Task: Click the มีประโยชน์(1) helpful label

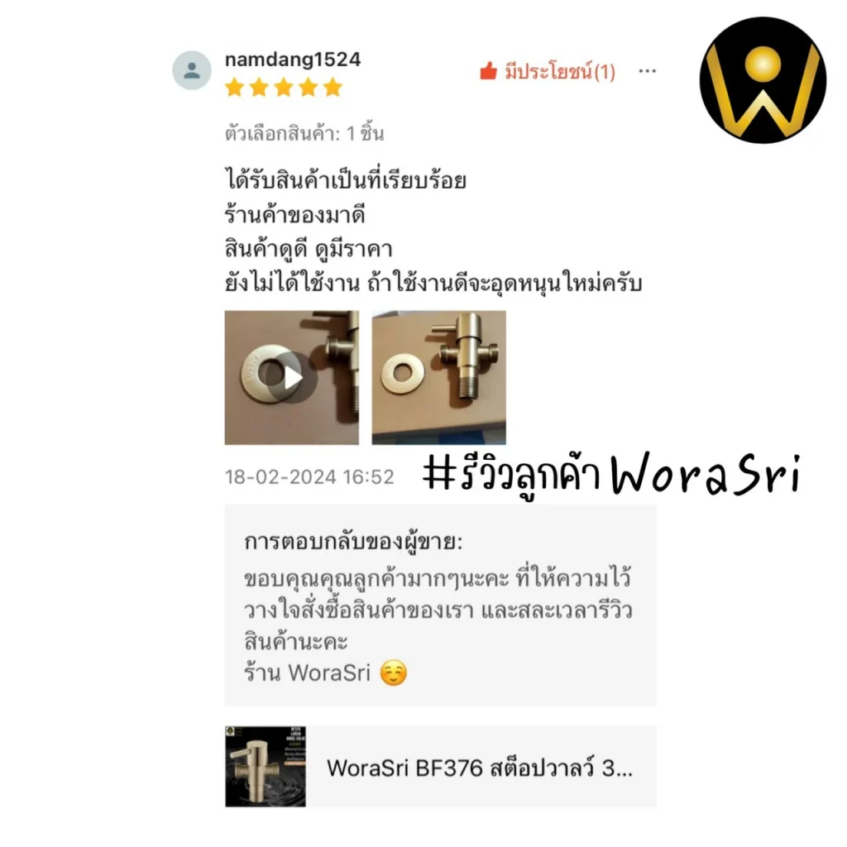Action: (560, 71)
